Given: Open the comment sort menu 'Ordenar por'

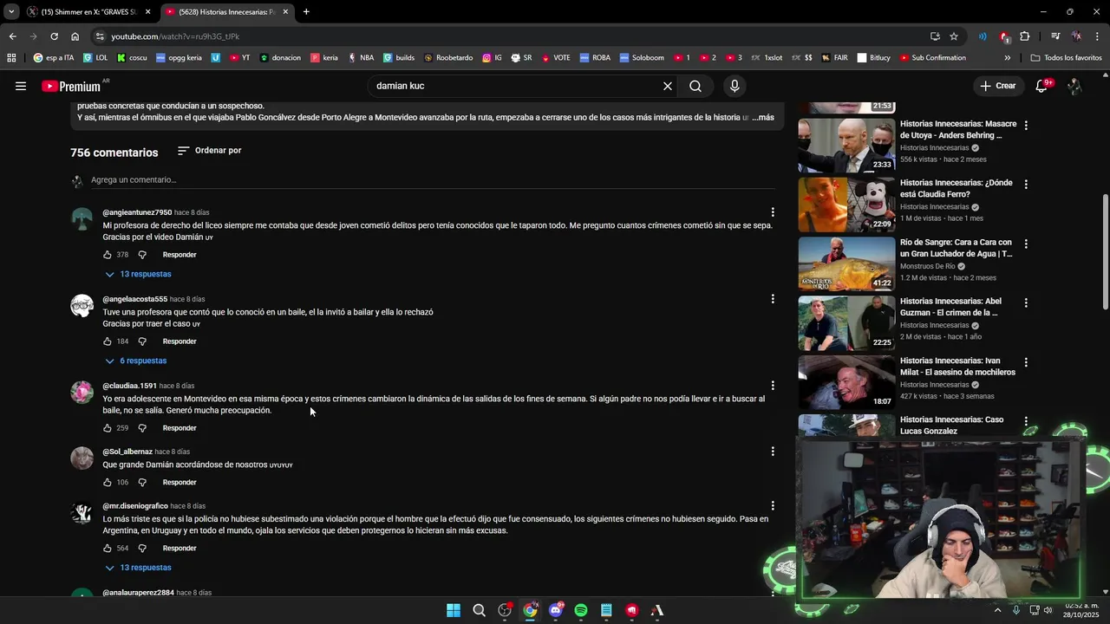Looking at the screenshot, I should (210, 151).
